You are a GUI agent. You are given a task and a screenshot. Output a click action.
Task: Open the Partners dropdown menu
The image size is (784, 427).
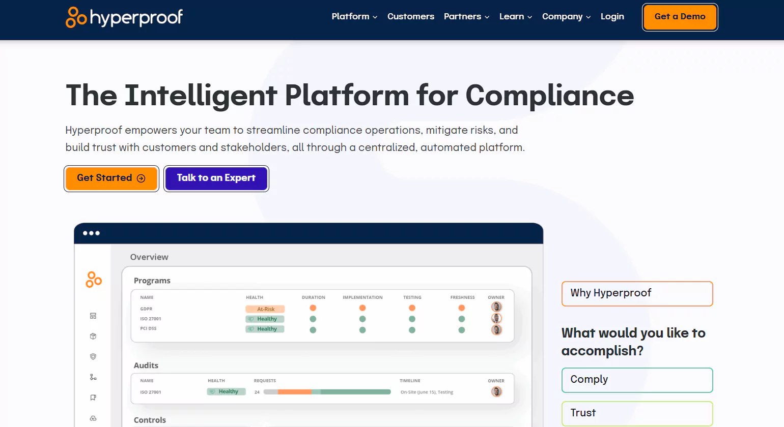[x=466, y=17]
